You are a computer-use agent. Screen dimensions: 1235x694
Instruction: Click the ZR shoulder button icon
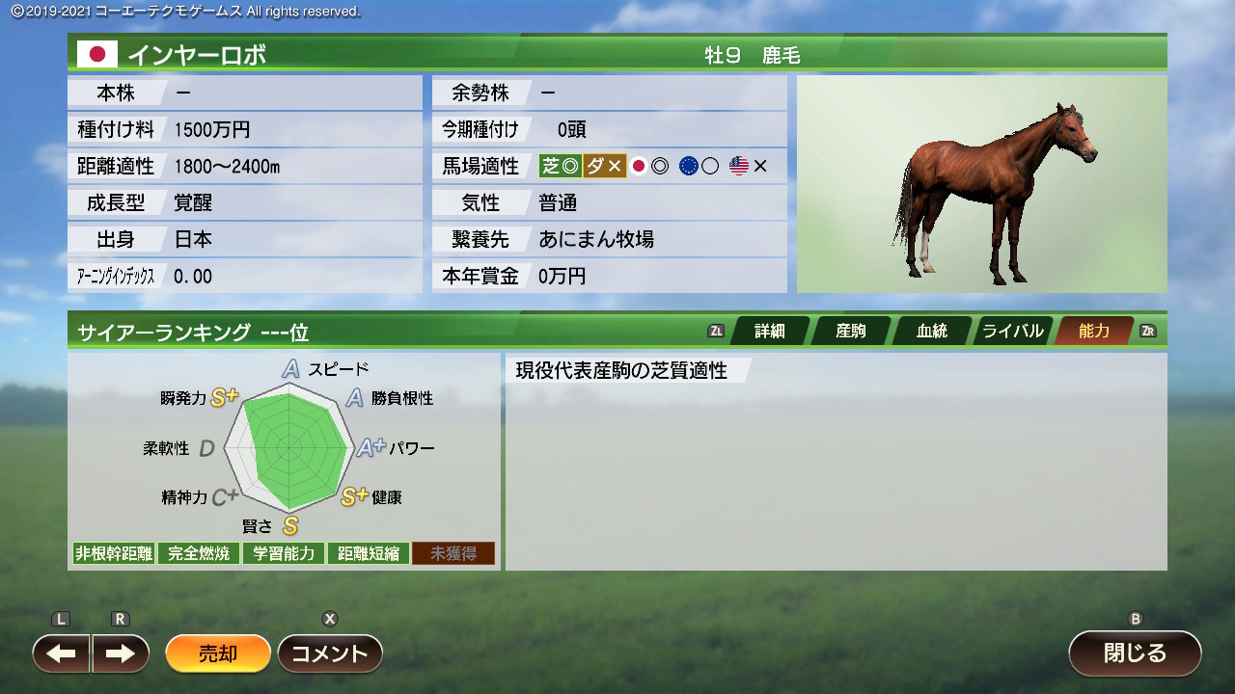1148,331
